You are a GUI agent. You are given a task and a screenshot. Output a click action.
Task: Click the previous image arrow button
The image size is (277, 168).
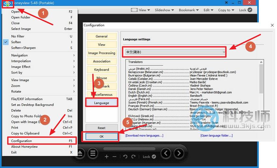click(166, 153)
